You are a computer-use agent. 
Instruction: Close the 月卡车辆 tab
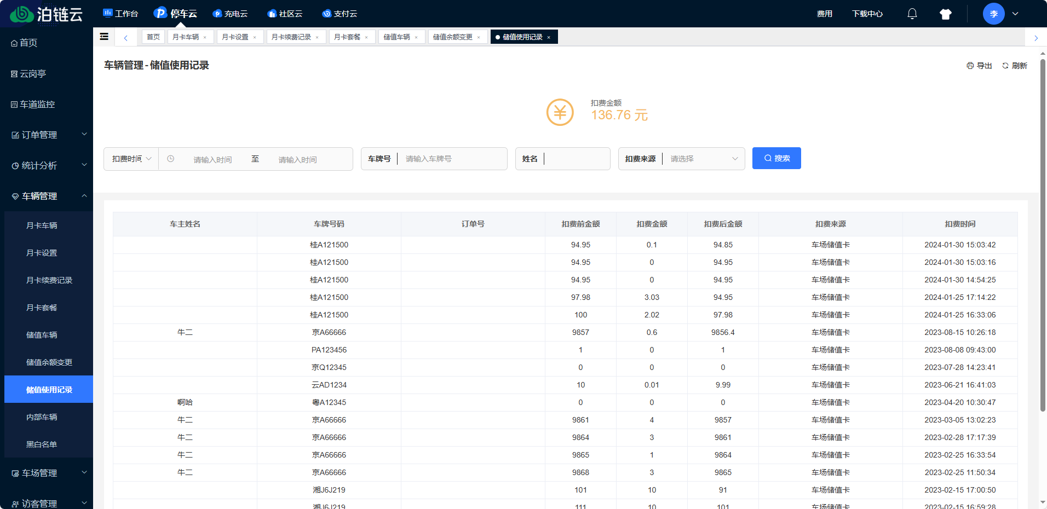205,37
